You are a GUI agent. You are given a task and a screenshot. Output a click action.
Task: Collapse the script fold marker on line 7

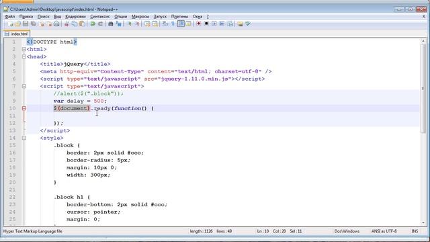[24, 86]
